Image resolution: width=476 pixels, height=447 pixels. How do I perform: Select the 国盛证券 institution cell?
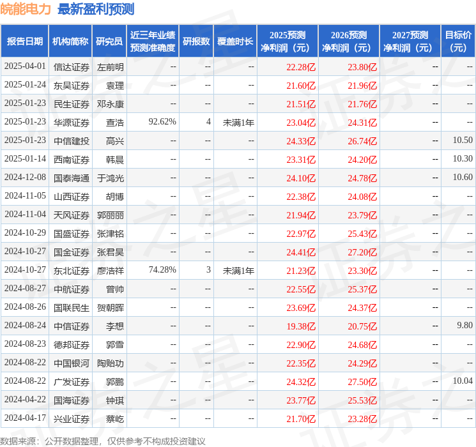click(x=72, y=234)
